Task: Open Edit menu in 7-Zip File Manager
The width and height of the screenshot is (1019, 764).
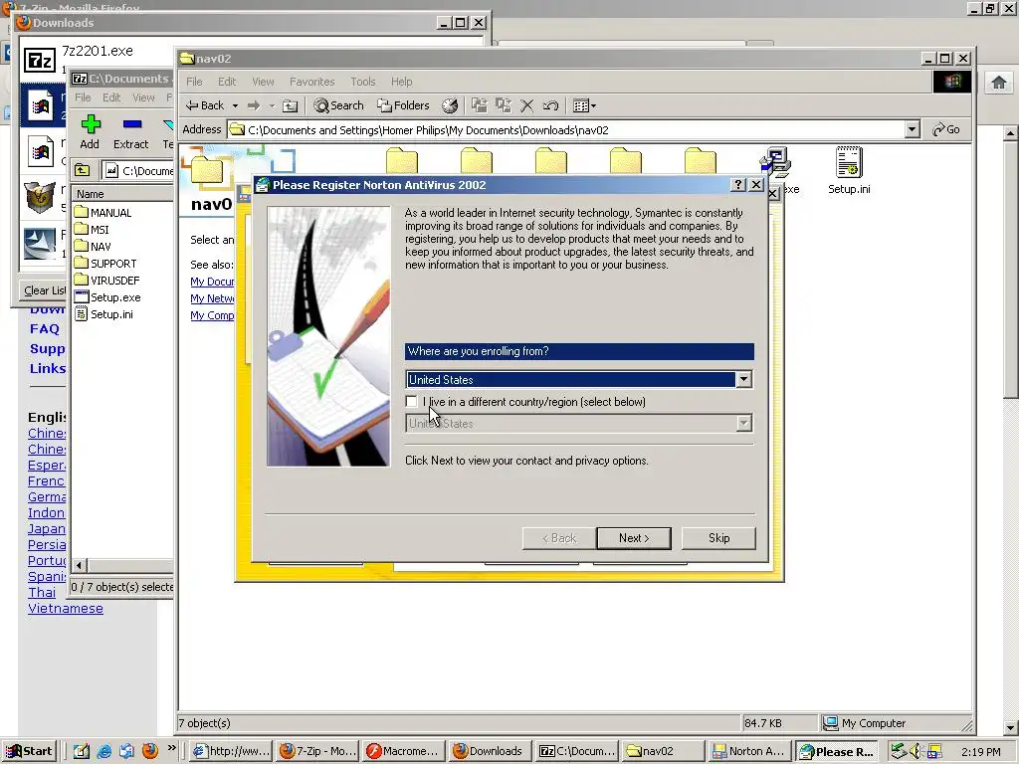Action: pyautogui.click(x=111, y=97)
